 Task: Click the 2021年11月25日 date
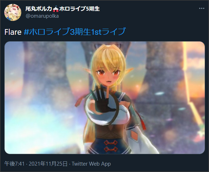tap(48, 164)
